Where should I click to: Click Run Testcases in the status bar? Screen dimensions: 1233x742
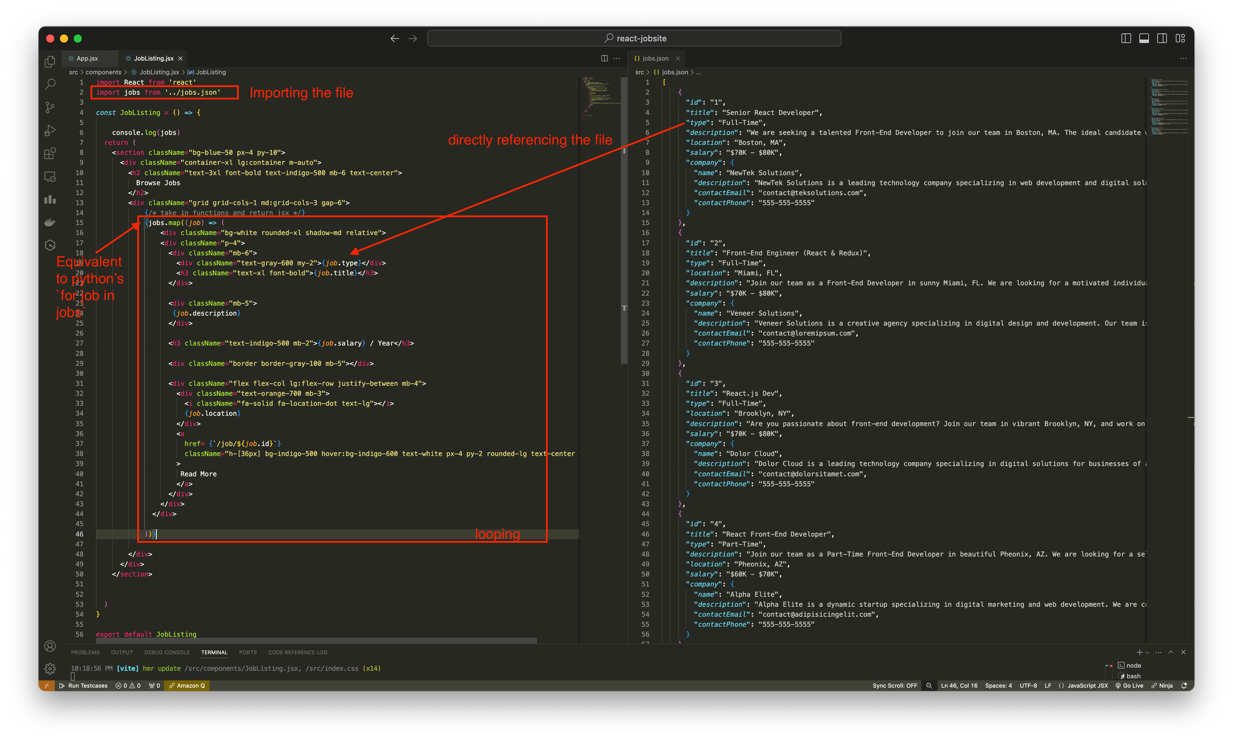click(x=84, y=686)
